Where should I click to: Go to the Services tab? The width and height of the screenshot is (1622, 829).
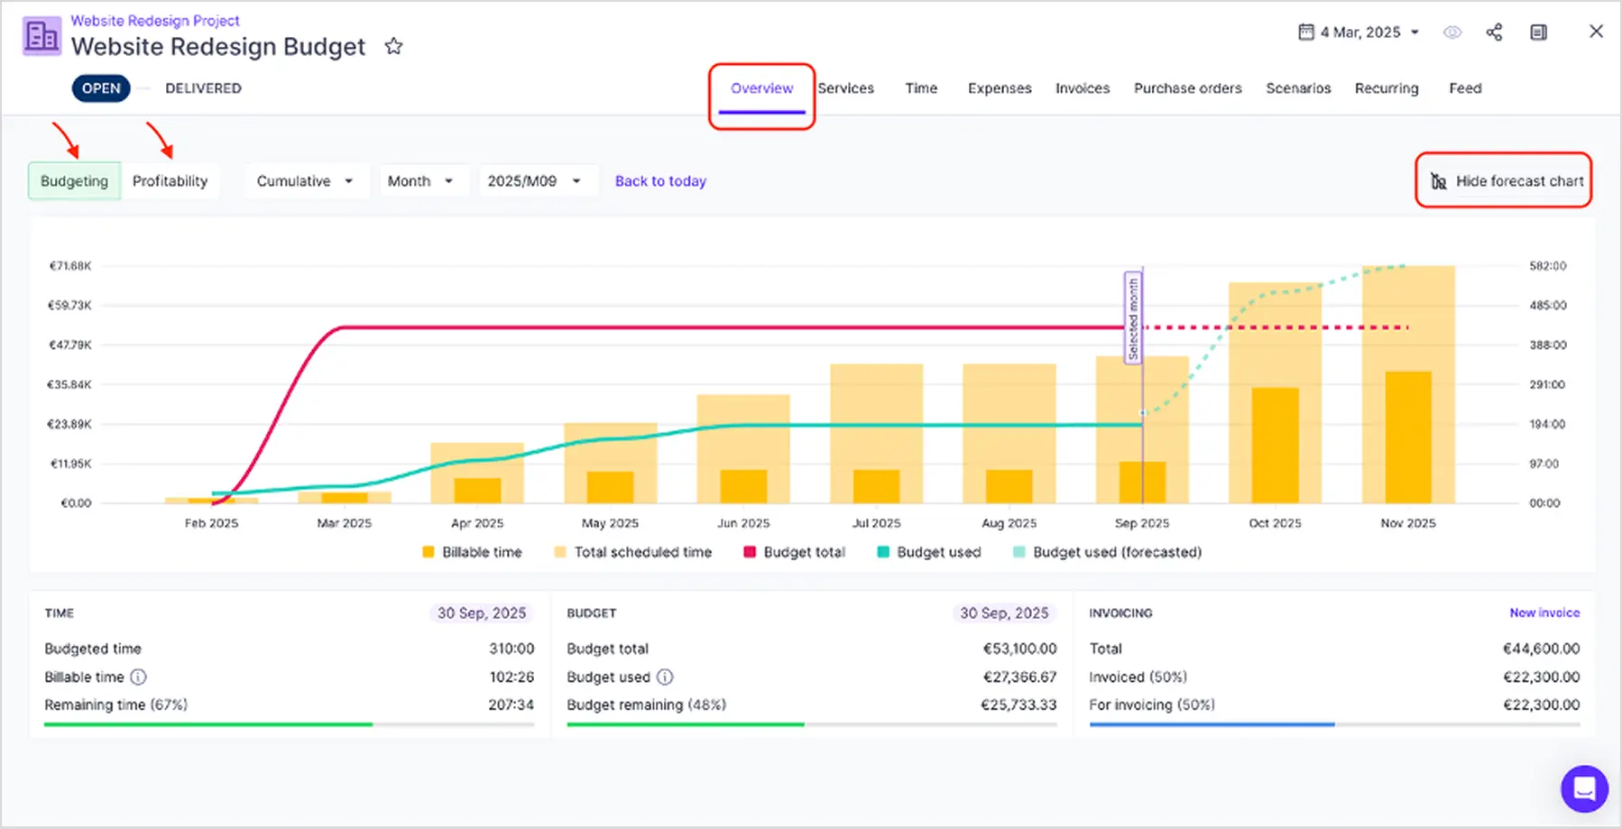846,88
